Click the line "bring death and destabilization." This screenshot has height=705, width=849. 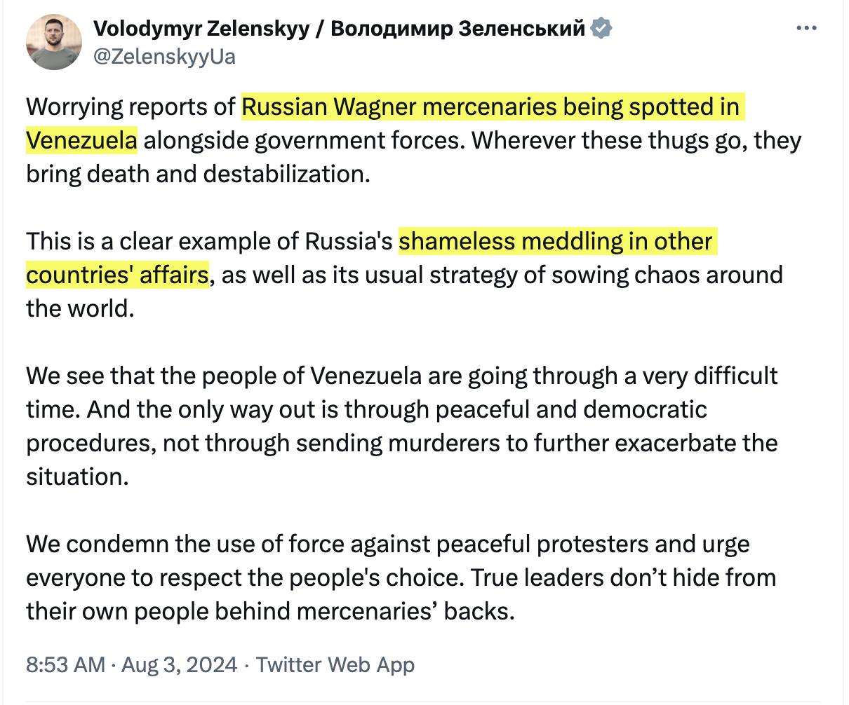(198, 174)
